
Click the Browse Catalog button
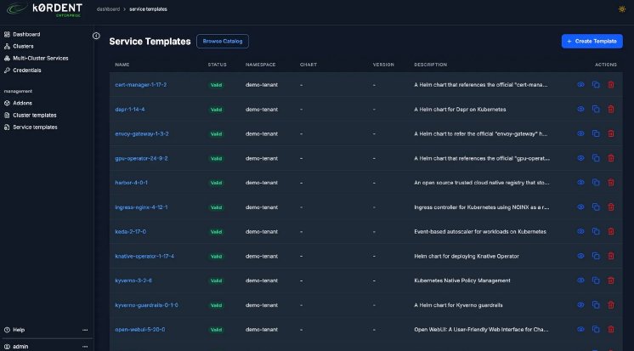223,42
